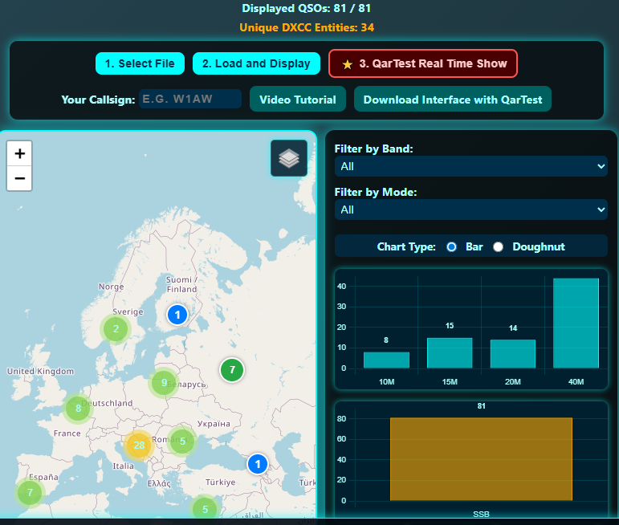Select the Bar chart type

point(451,246)
